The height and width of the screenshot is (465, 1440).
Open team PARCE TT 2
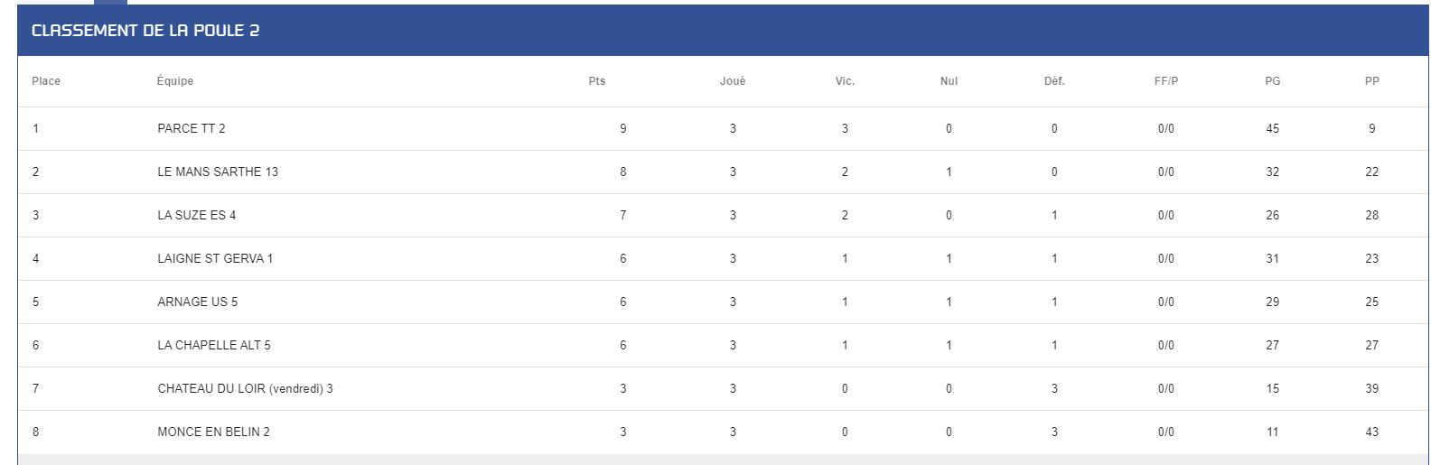click(192, 128)
